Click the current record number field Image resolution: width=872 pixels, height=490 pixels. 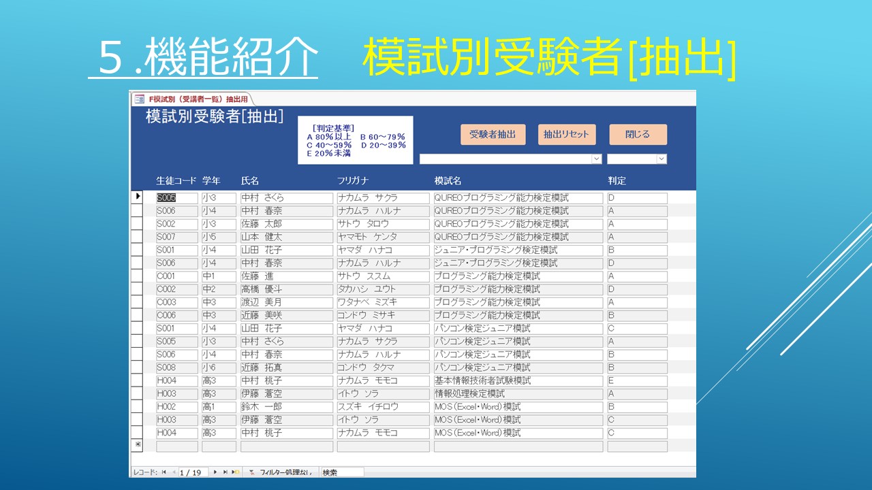[x=193, y=472]
